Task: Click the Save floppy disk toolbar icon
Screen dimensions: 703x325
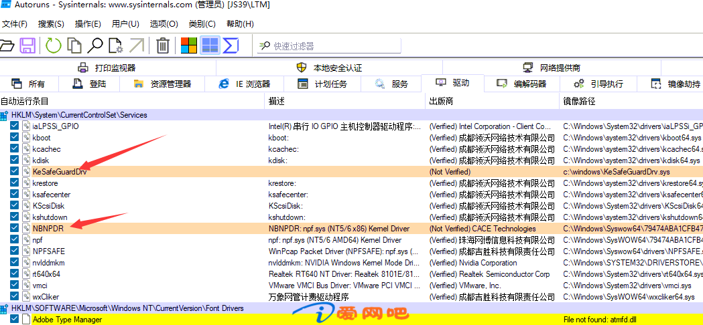Action: [27, 45]
